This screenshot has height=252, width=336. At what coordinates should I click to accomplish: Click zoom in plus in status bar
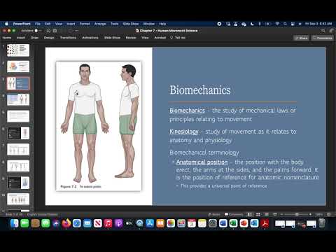tap(310, 214)
